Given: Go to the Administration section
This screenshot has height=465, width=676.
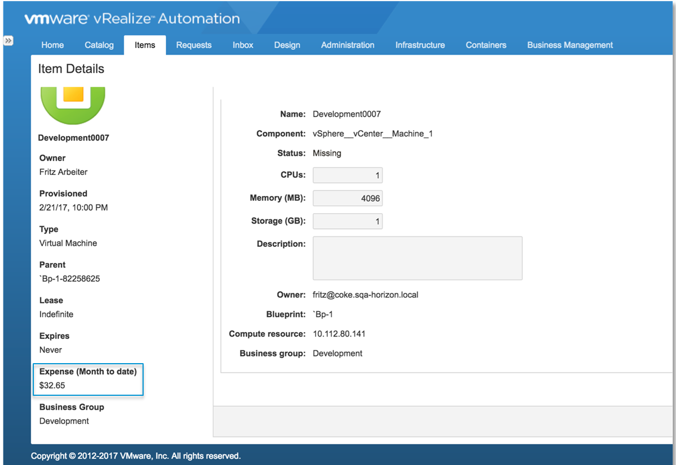Looking at the screenshot, I should [x=347, y=45].
